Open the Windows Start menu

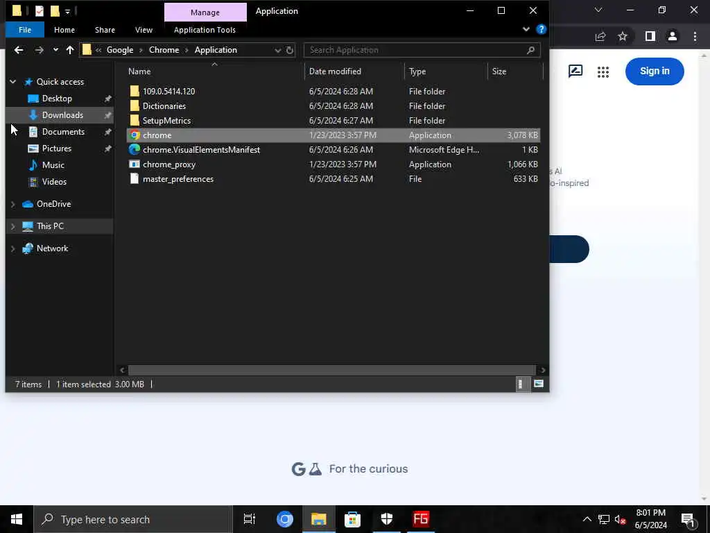point(17,519)
